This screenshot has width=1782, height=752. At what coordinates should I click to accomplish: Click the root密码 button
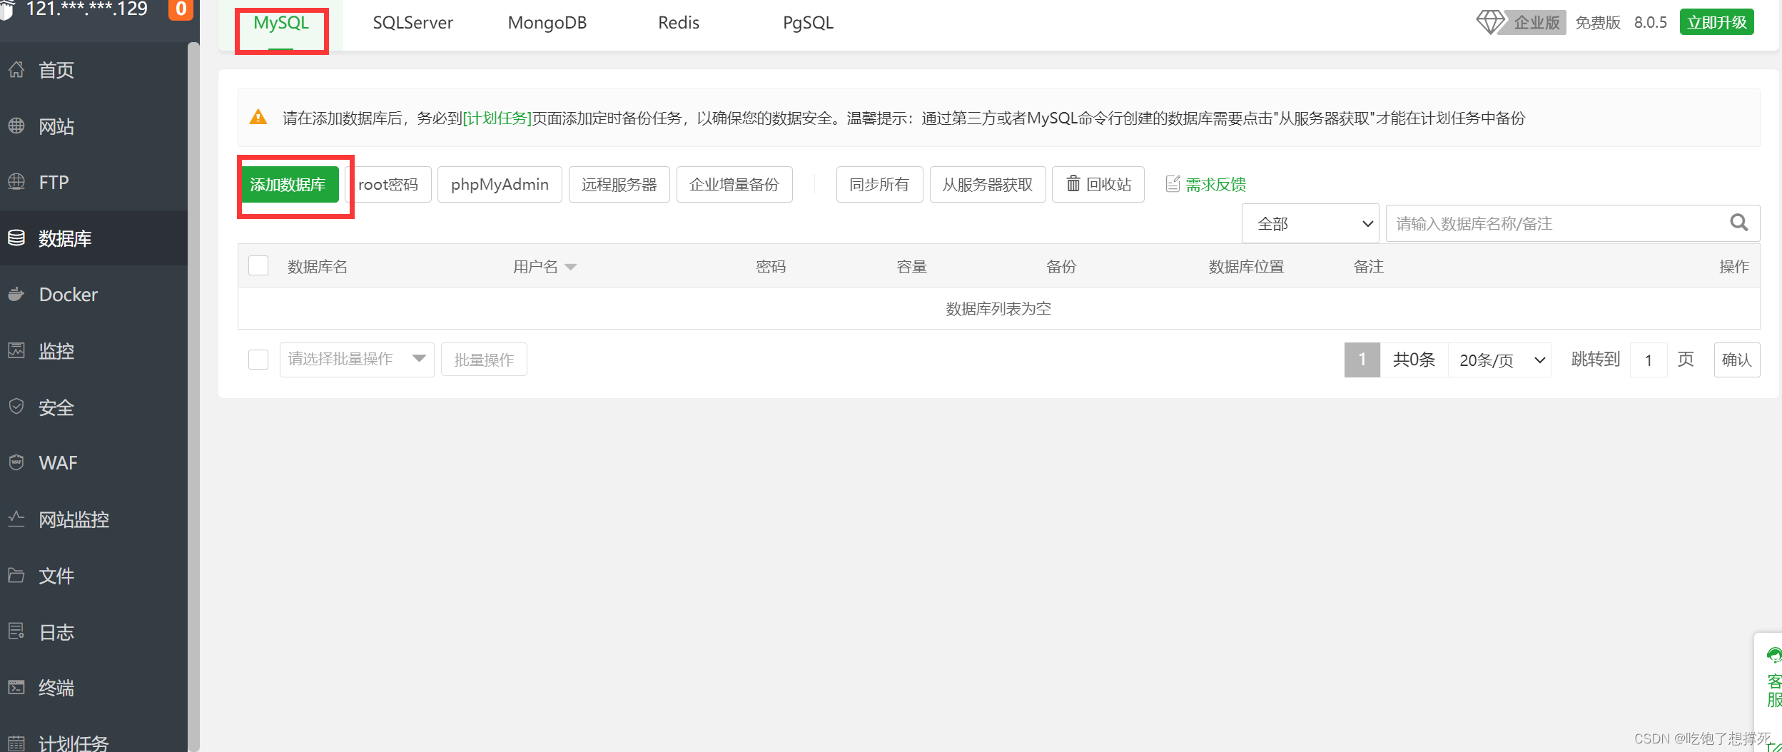click(x=388, y=185)
